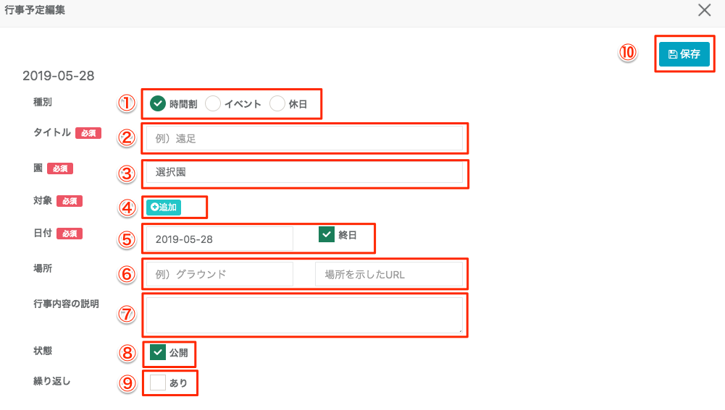Click the 保存 save button
The image size is (725, 410).
(684, 54)
